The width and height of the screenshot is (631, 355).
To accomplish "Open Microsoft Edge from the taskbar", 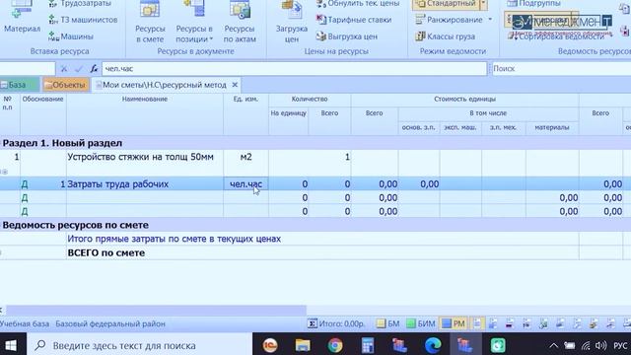I will pyautogui.click(x=433, y=345).
